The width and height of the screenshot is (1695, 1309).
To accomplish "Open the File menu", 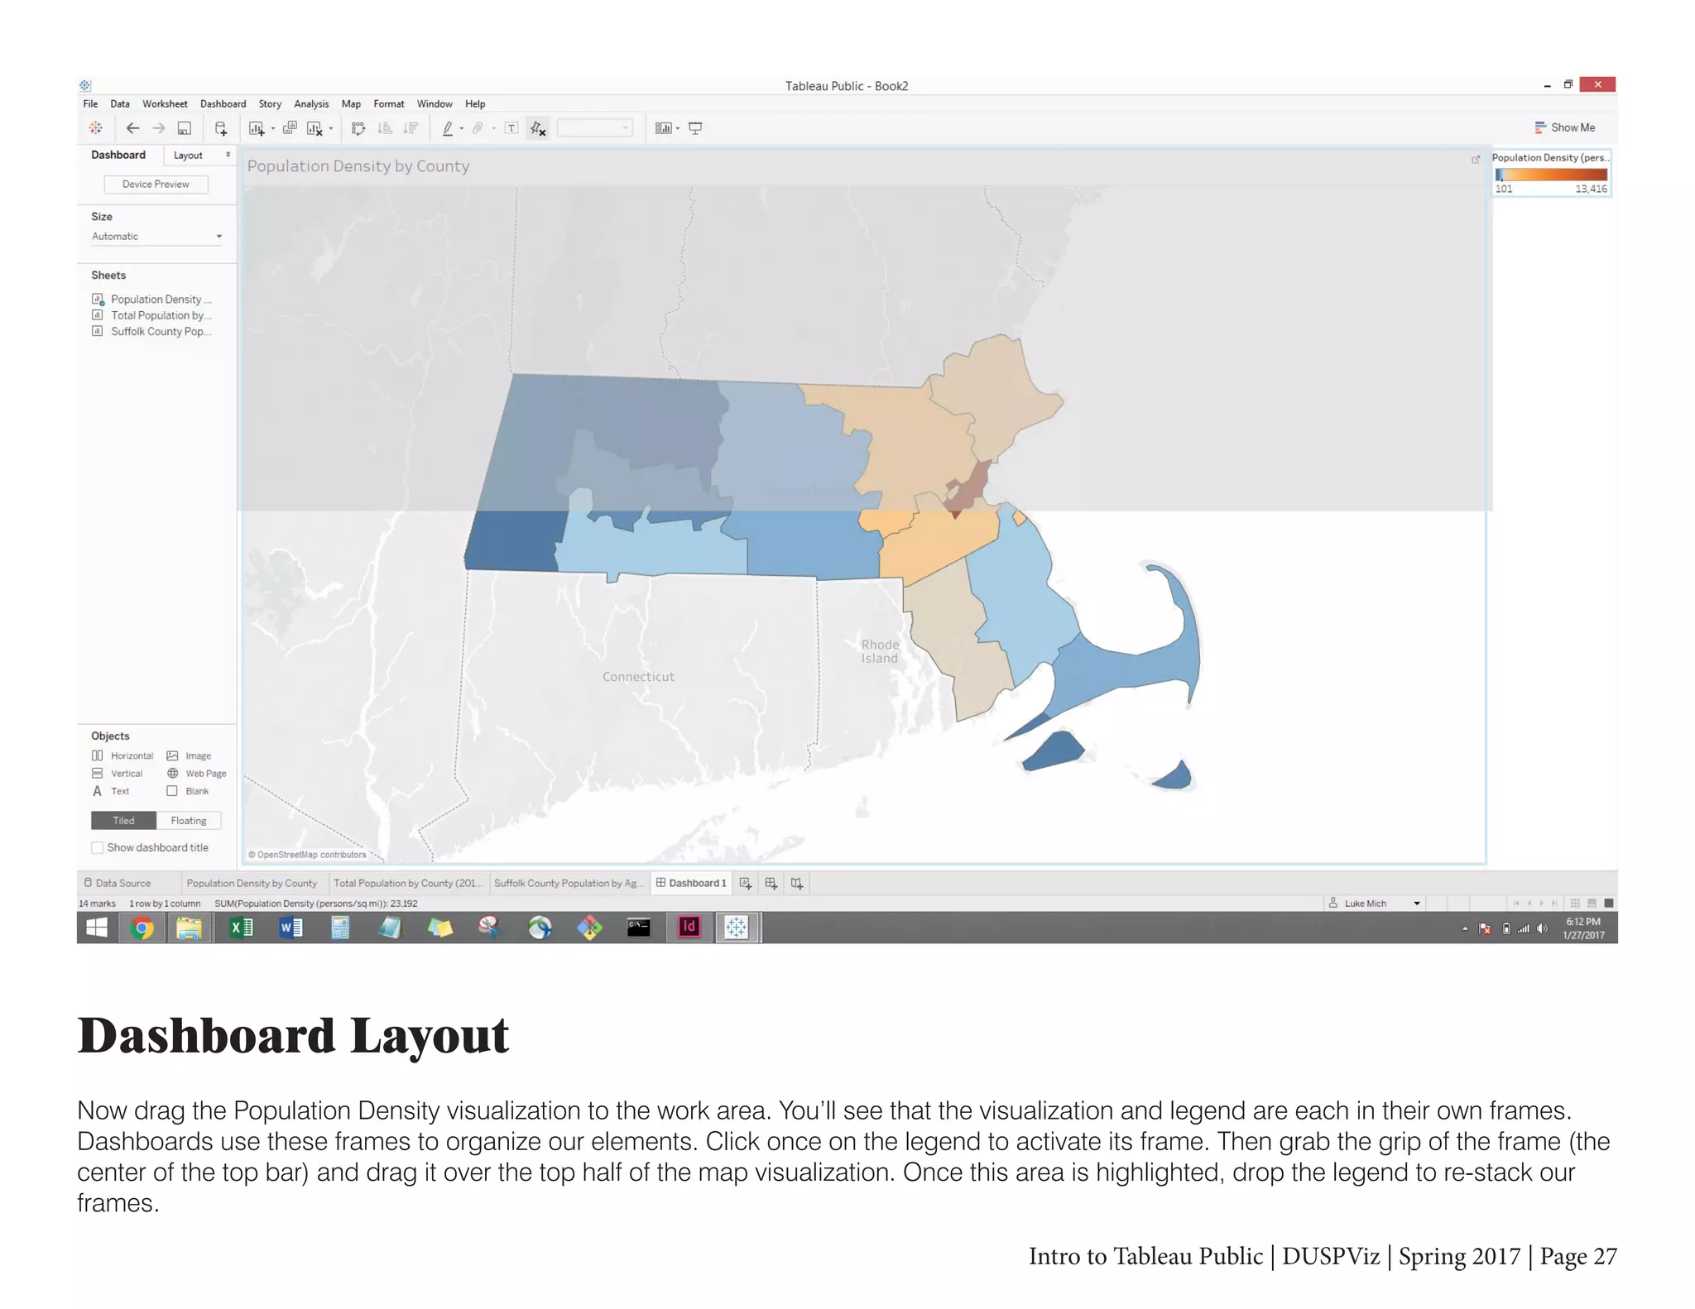I will [x=90, y=104].
